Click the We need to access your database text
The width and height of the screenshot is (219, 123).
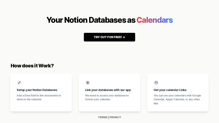107,95
